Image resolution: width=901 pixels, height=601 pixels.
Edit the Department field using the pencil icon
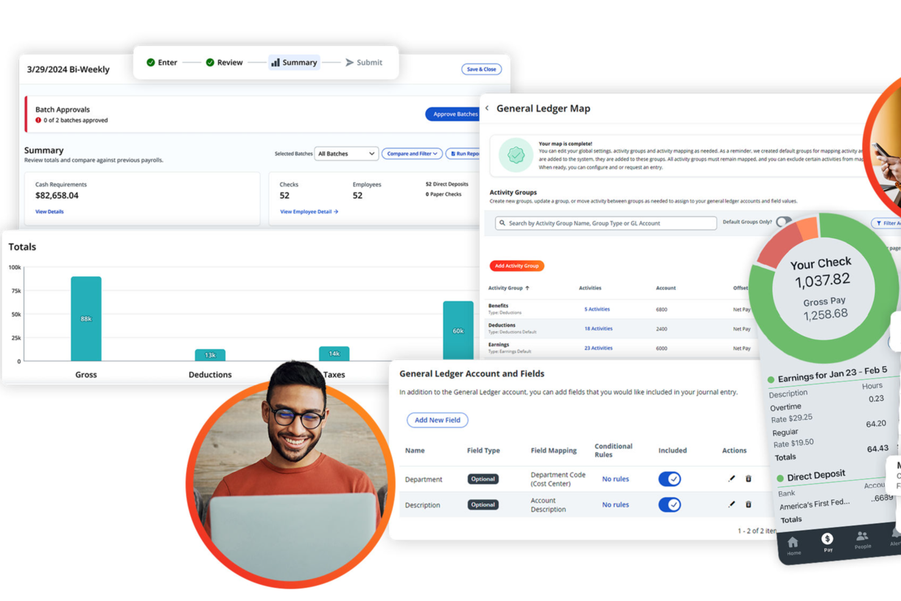click(x=731, y=479)
